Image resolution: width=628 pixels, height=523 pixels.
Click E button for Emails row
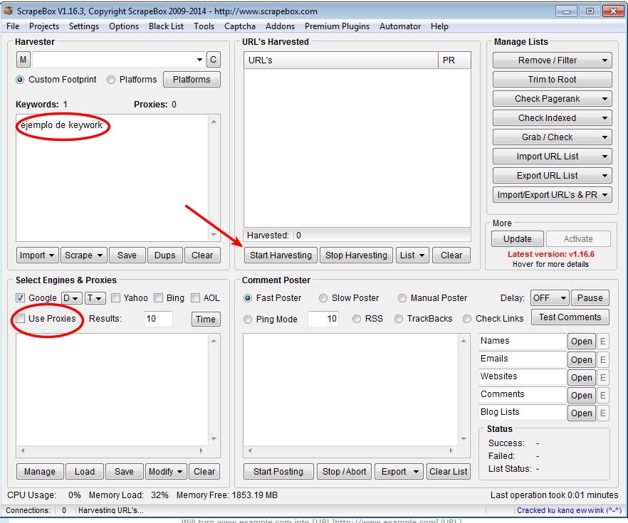[603, 359]
